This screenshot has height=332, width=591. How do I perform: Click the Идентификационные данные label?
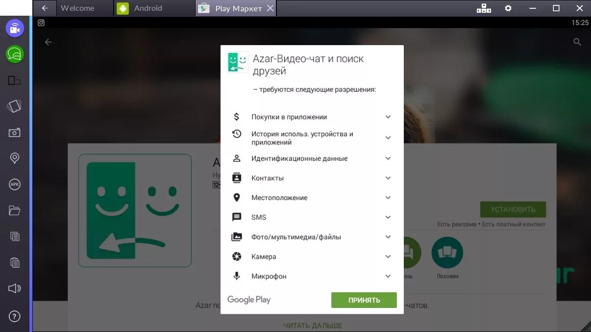tap(299, 158)
